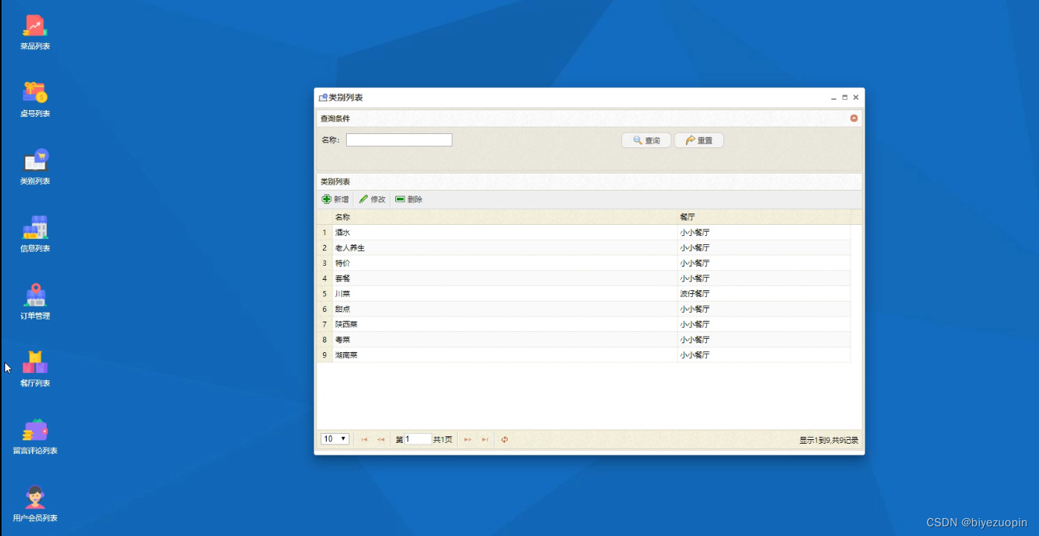Viewport: 1039px width, 536px height.
Task: Click the 名称 search input field
Action: [x=399, y=140]
